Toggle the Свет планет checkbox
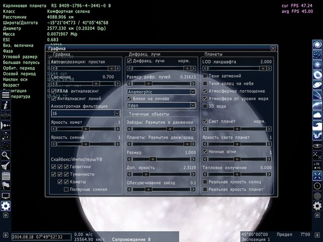Viewport: 323px width, 242px height. coord(205,121)
